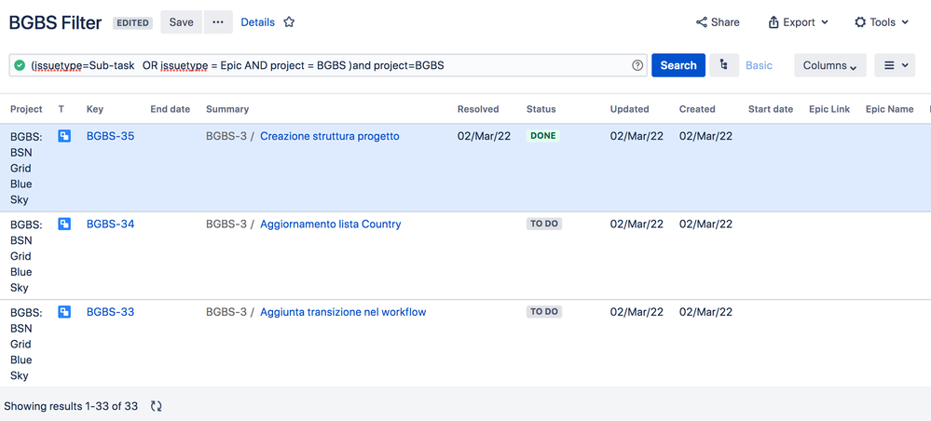Open 'Creazione struttura progetto' summary link
Image resolution: width=931 pixels, height=421 pixels.
(330, 136)
